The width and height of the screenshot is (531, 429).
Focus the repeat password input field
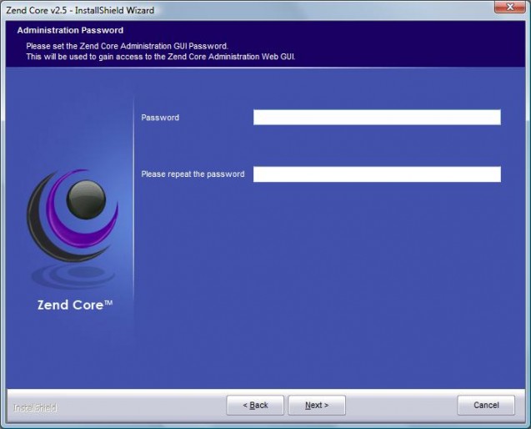pos(377,174)
